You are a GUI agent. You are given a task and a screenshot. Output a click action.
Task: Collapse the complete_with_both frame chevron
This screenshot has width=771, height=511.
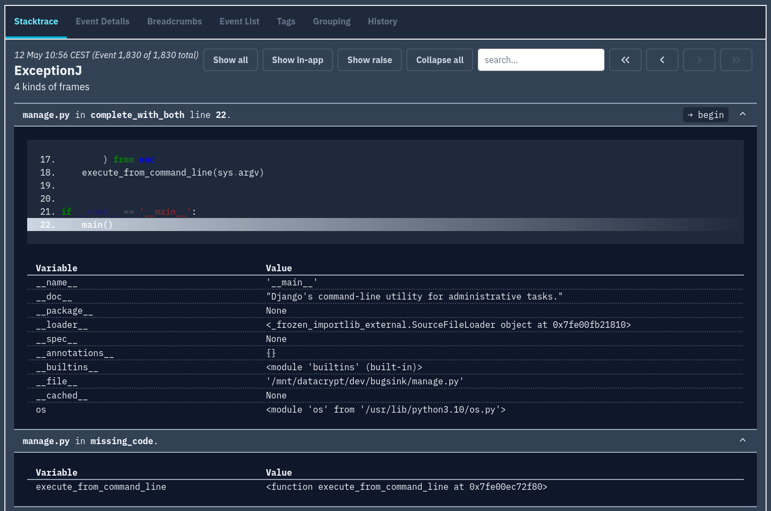pos(743,114)
